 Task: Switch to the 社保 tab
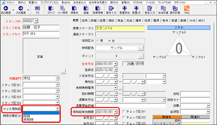coord(147,20)
